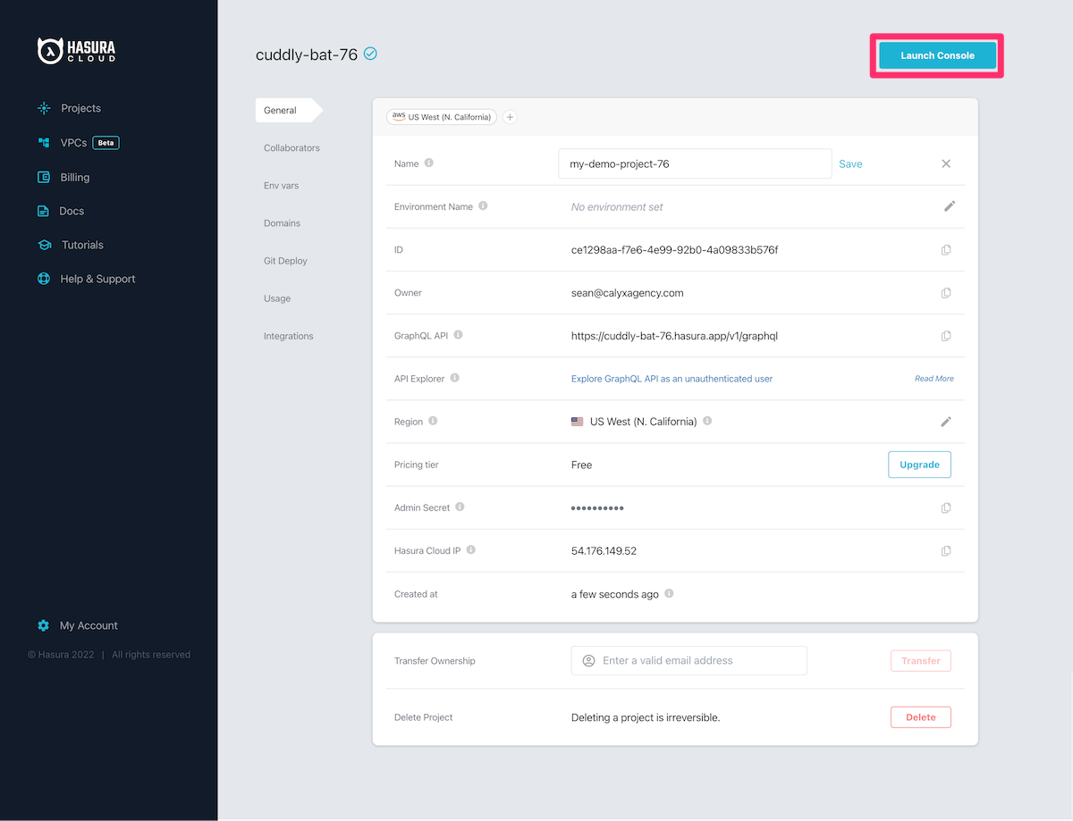
Task: Click the plus to add a new region
Action: (510, 117)
